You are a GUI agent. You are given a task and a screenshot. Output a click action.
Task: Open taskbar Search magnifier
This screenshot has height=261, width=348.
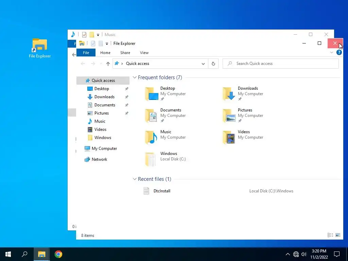(24, 254)
